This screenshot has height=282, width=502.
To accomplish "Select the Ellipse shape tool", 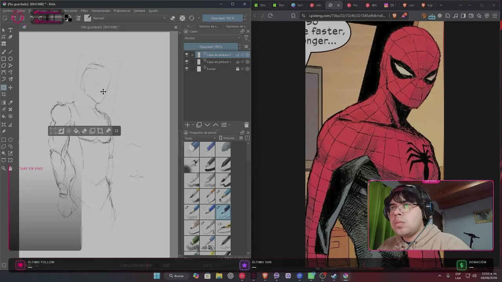I will (x=11, y=59).
